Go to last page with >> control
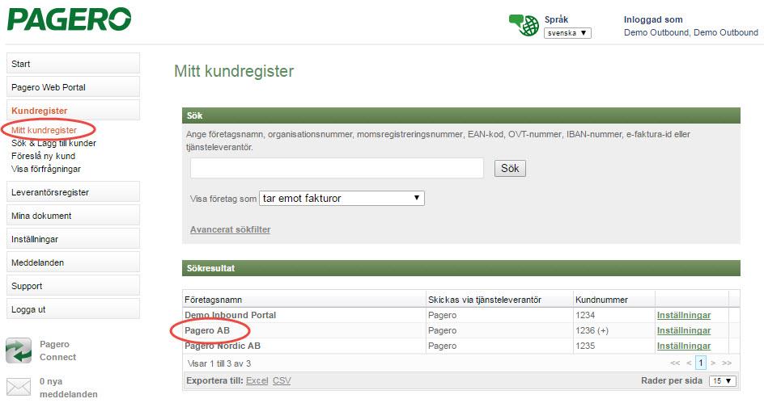Image resolution: width=764 pixels, height=403 pixels. tap(727, 363)
